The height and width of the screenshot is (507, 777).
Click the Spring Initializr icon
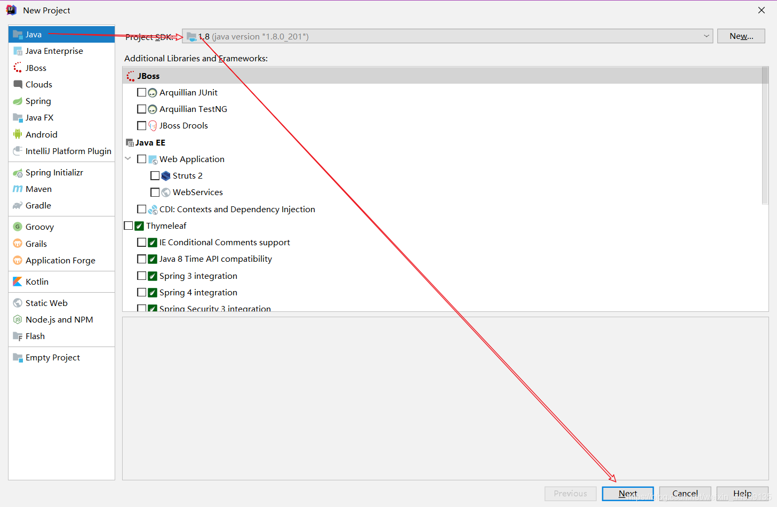pyautogui.click(x=18, y=172)
